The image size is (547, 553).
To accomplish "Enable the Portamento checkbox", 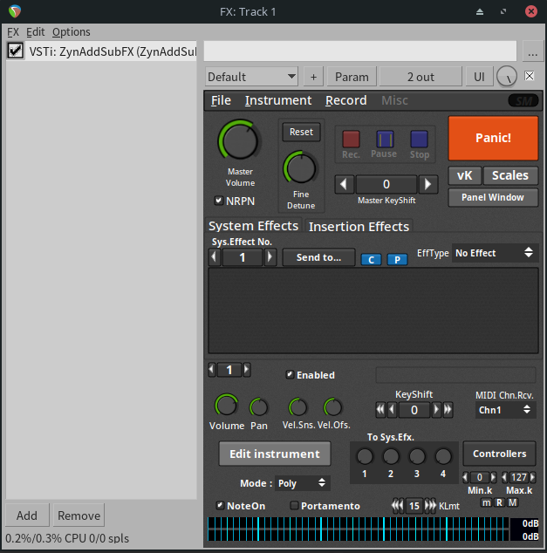I will (294, 505).
